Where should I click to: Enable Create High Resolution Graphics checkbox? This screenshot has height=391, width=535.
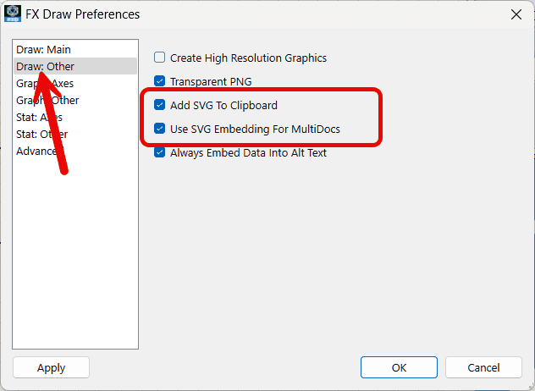click(159, 58)
